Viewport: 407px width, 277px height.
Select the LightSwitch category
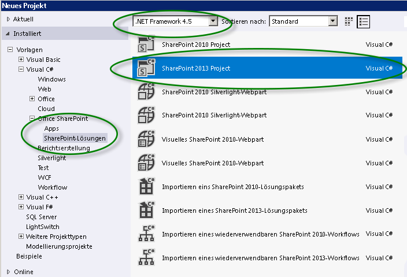43,227
